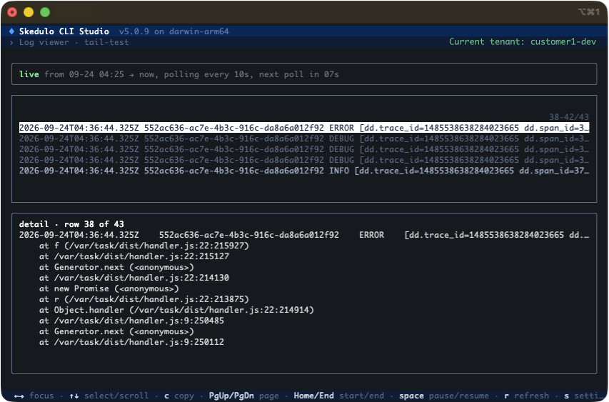Click the 'Skedulo CLI Studio' title
Image resolution: width=609 pixels, height=402 pixels.
(x=64, y=31)
